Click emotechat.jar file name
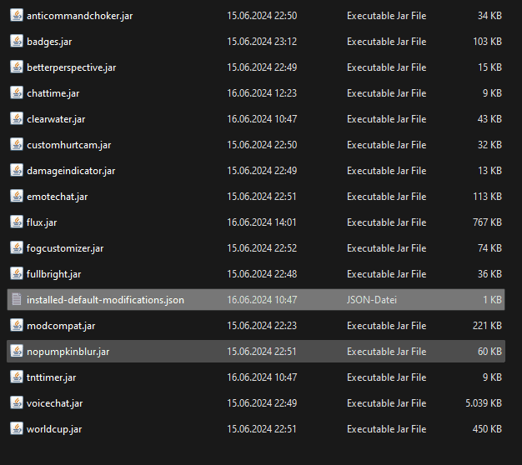522x465 pixels. 58,197
